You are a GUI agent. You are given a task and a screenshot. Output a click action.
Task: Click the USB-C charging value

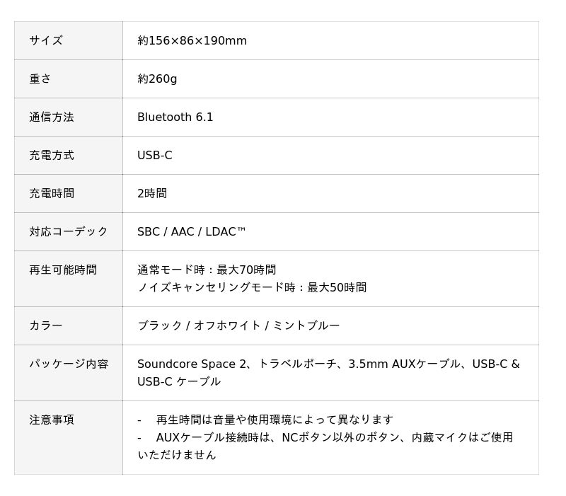154,156
